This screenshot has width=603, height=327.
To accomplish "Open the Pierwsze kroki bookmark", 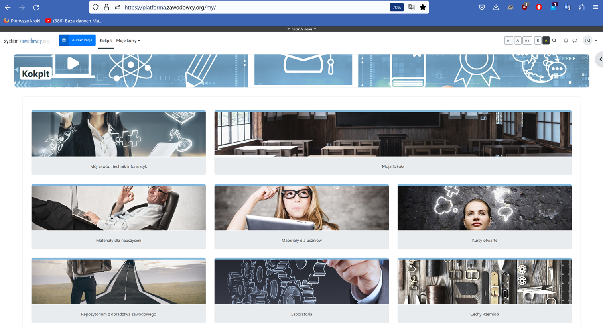I will tap(22, 21).
